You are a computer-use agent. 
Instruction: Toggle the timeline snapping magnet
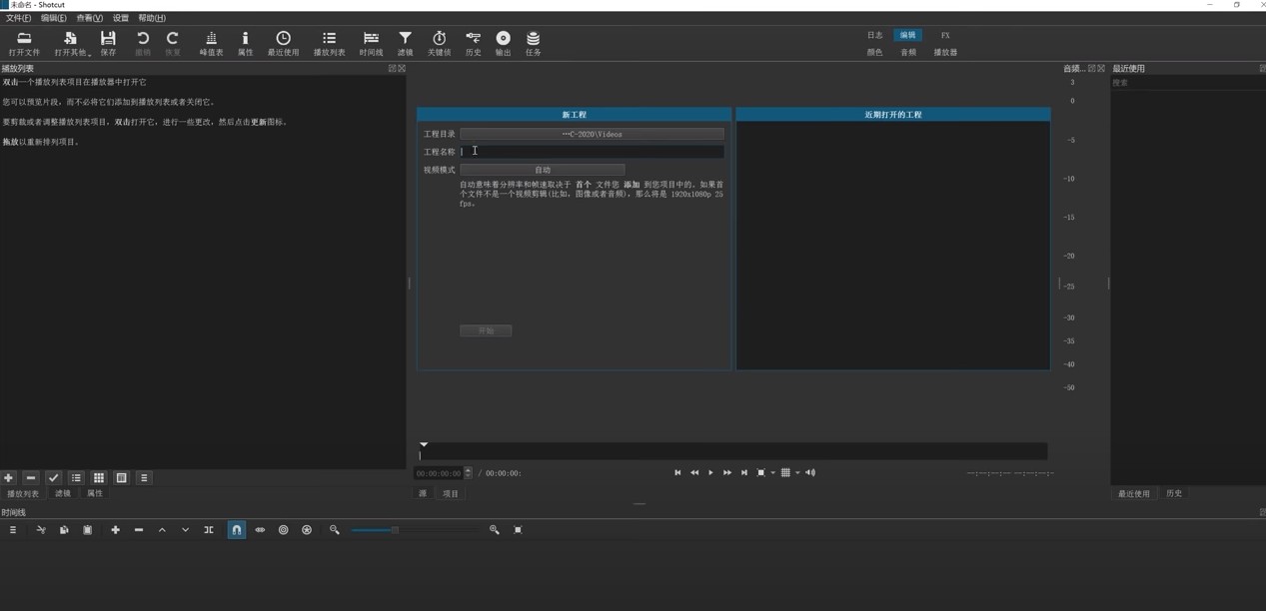237,530
